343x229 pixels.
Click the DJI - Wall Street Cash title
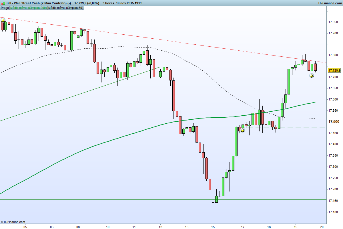tap(38, 3)
